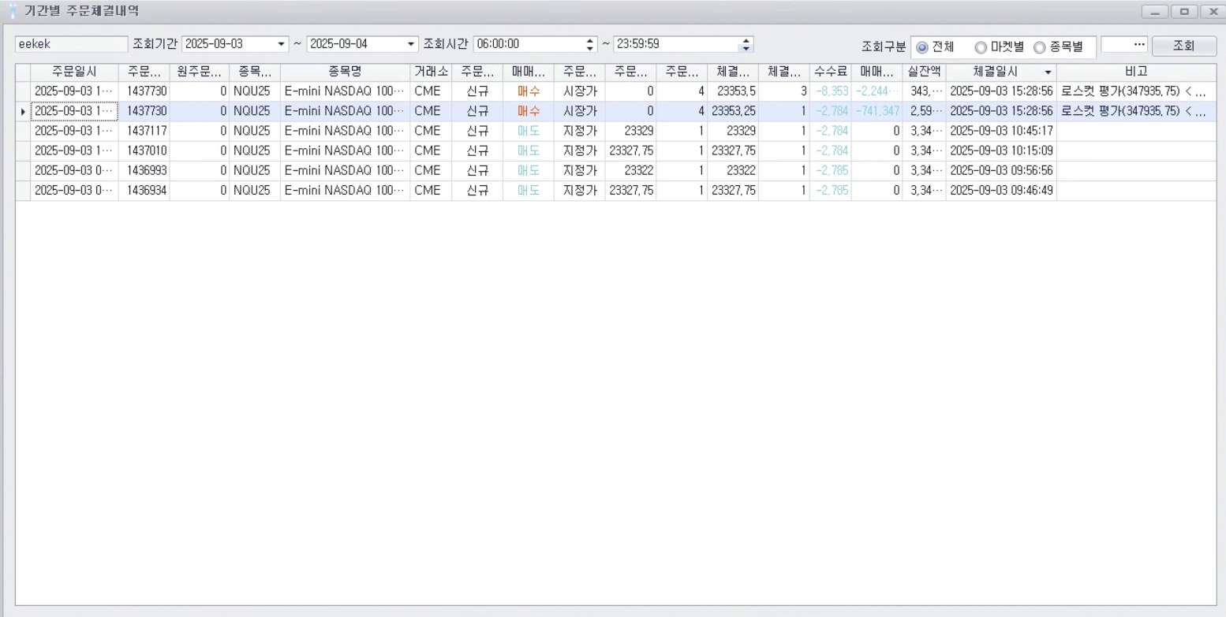
Task: Click execution price 23353,25 cell
Action: pyautogui.click(x=733, y=111)
